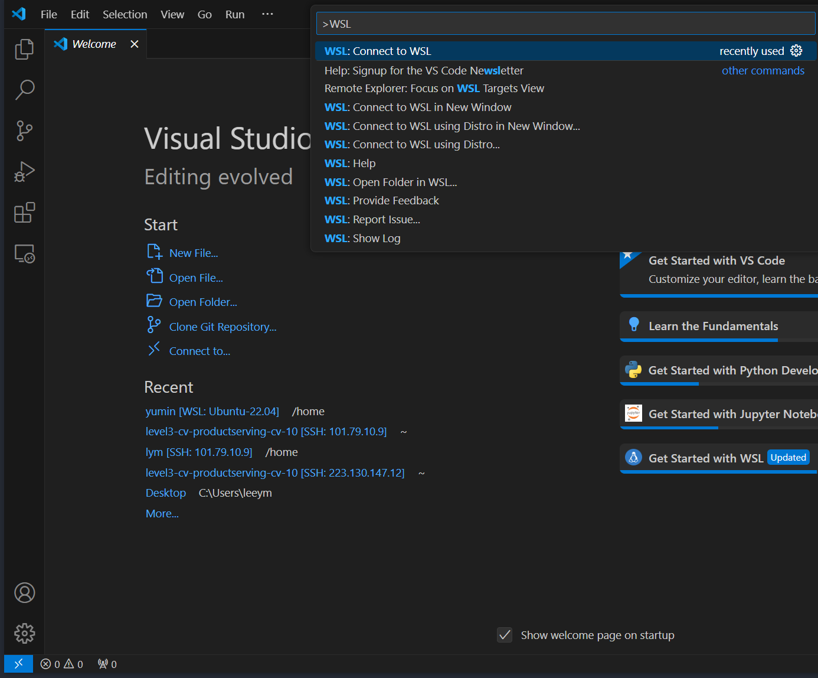Open the Run menu
Viewport: 818px width, 678px height.
[235, 14]
